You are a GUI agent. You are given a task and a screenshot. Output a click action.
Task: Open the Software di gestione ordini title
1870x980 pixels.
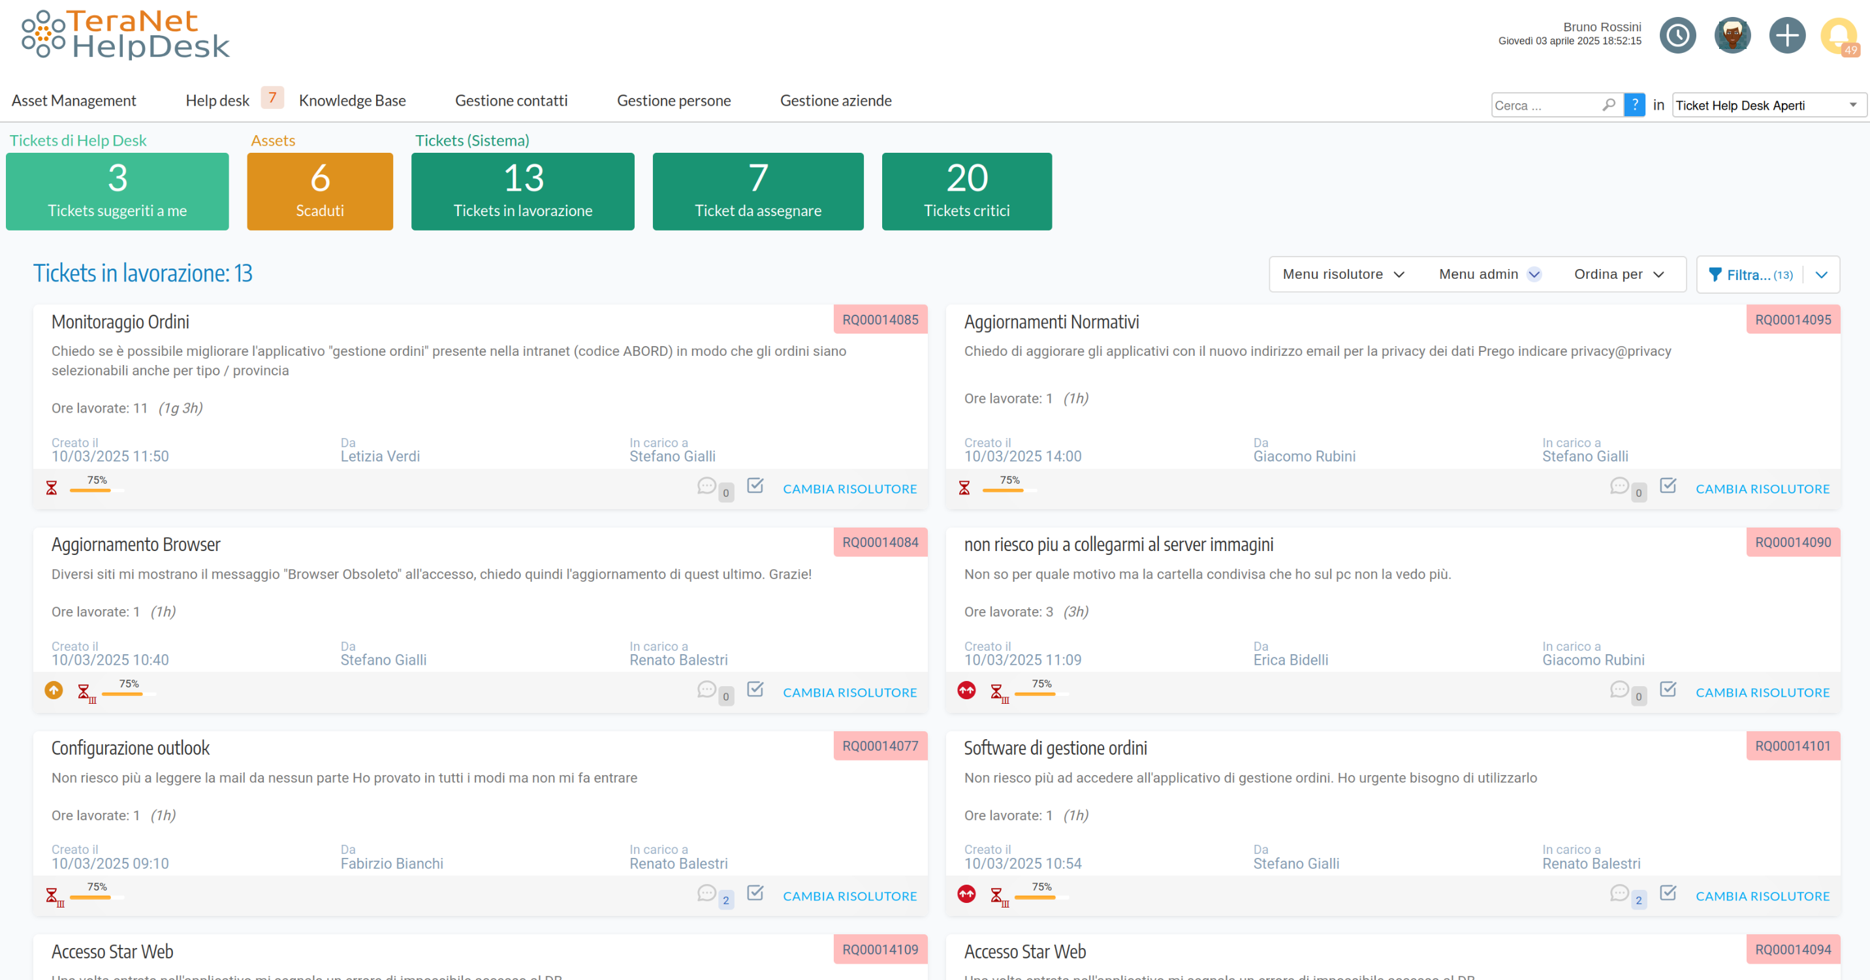pyautogui.click(x=1054, y=748)
